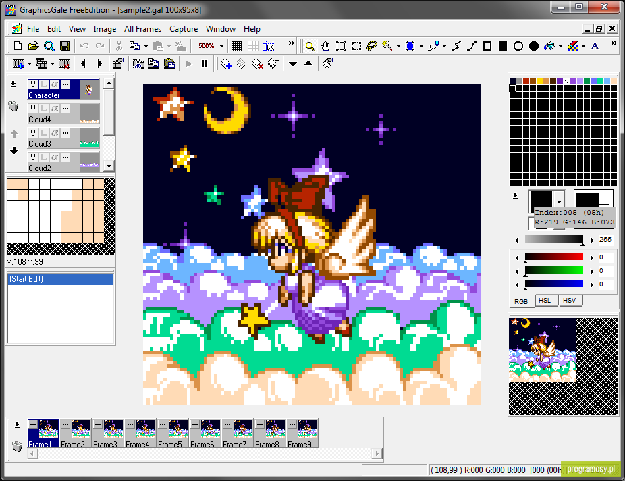Create a new image file
This screenshot has width=625, height=481.
coord(18,46)
